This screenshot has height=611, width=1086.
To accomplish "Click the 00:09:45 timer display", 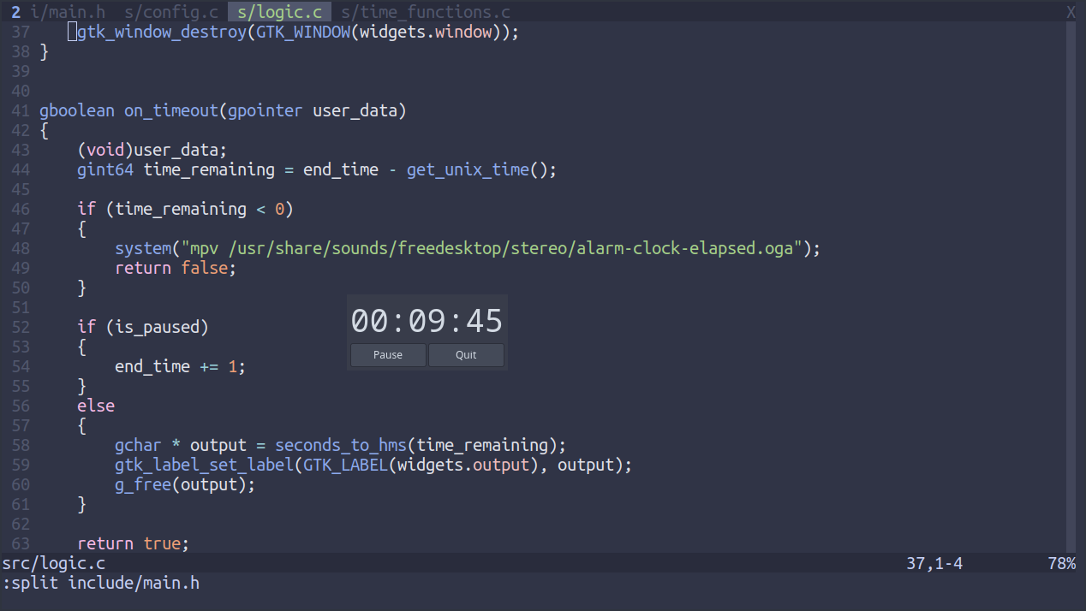I will (x=427, y=321).
